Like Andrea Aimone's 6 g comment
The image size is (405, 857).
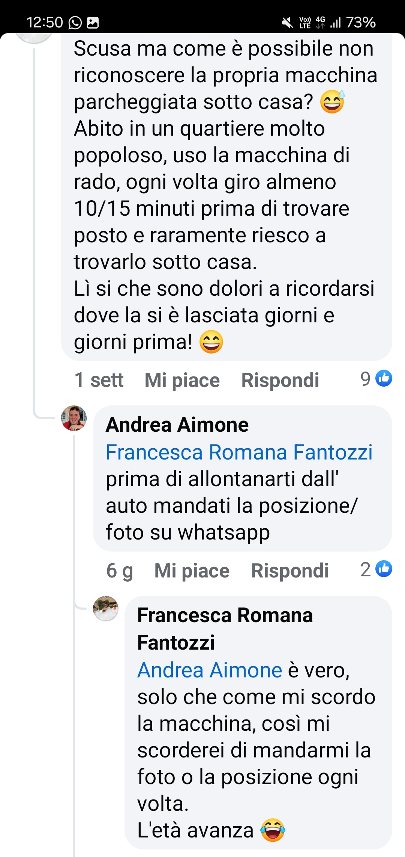tap(192, 571)
